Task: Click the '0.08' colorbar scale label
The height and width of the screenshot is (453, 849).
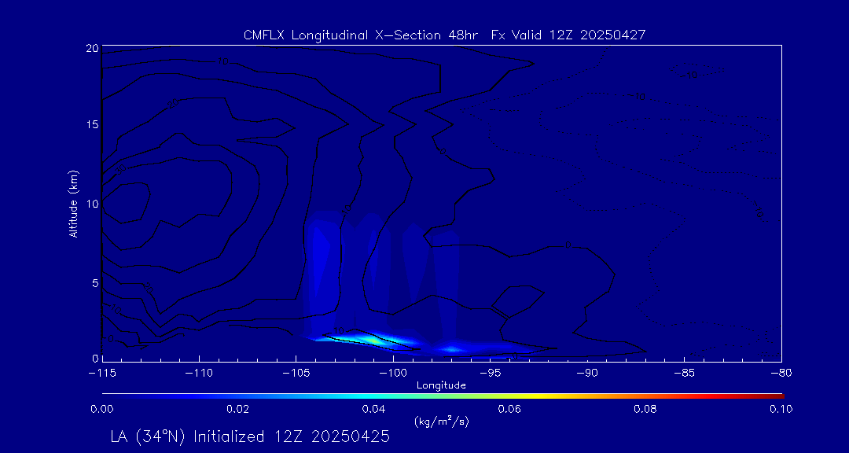Action: [645, 409]
